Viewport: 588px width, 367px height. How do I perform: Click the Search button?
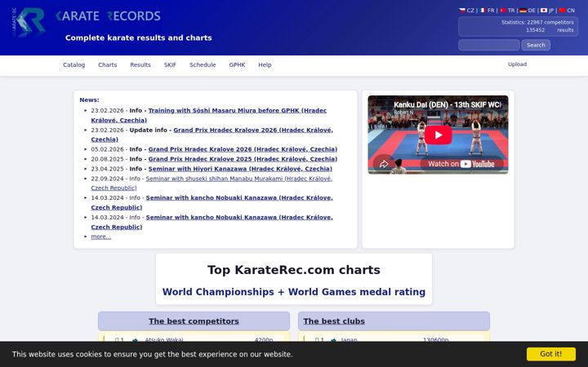[x=536, y=45]
